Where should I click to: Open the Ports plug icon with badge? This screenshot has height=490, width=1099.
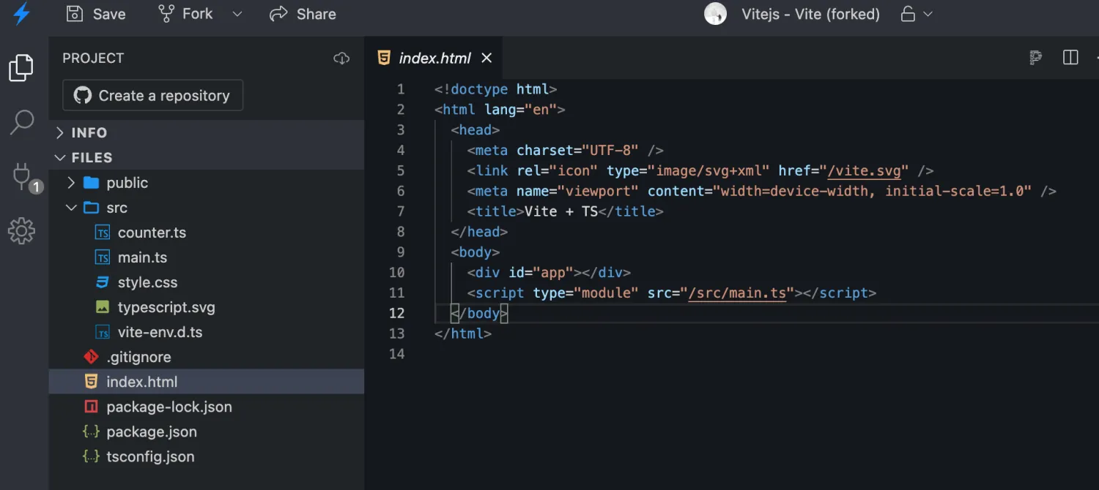tap(21, 176)
